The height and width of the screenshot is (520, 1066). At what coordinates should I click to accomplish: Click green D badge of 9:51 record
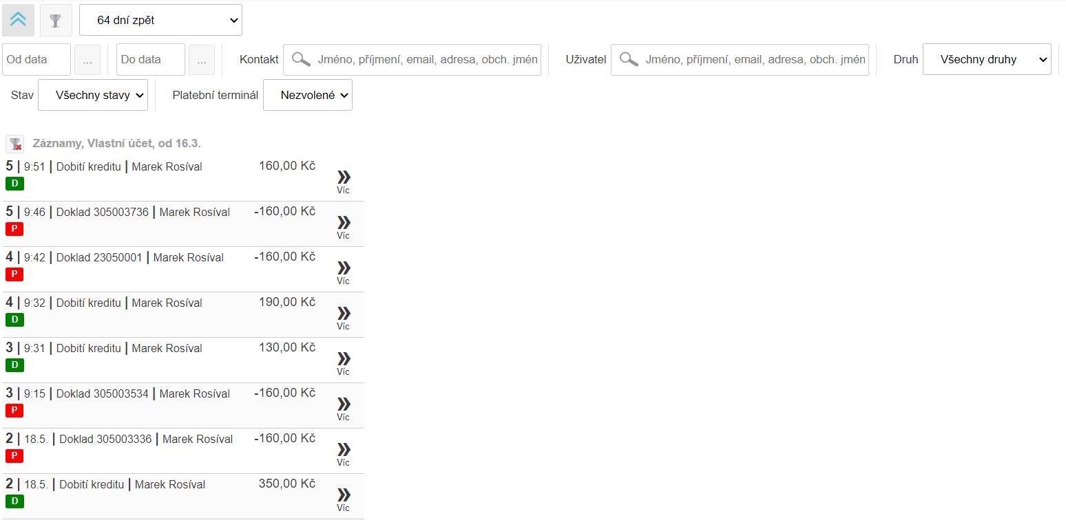[14, 184]
